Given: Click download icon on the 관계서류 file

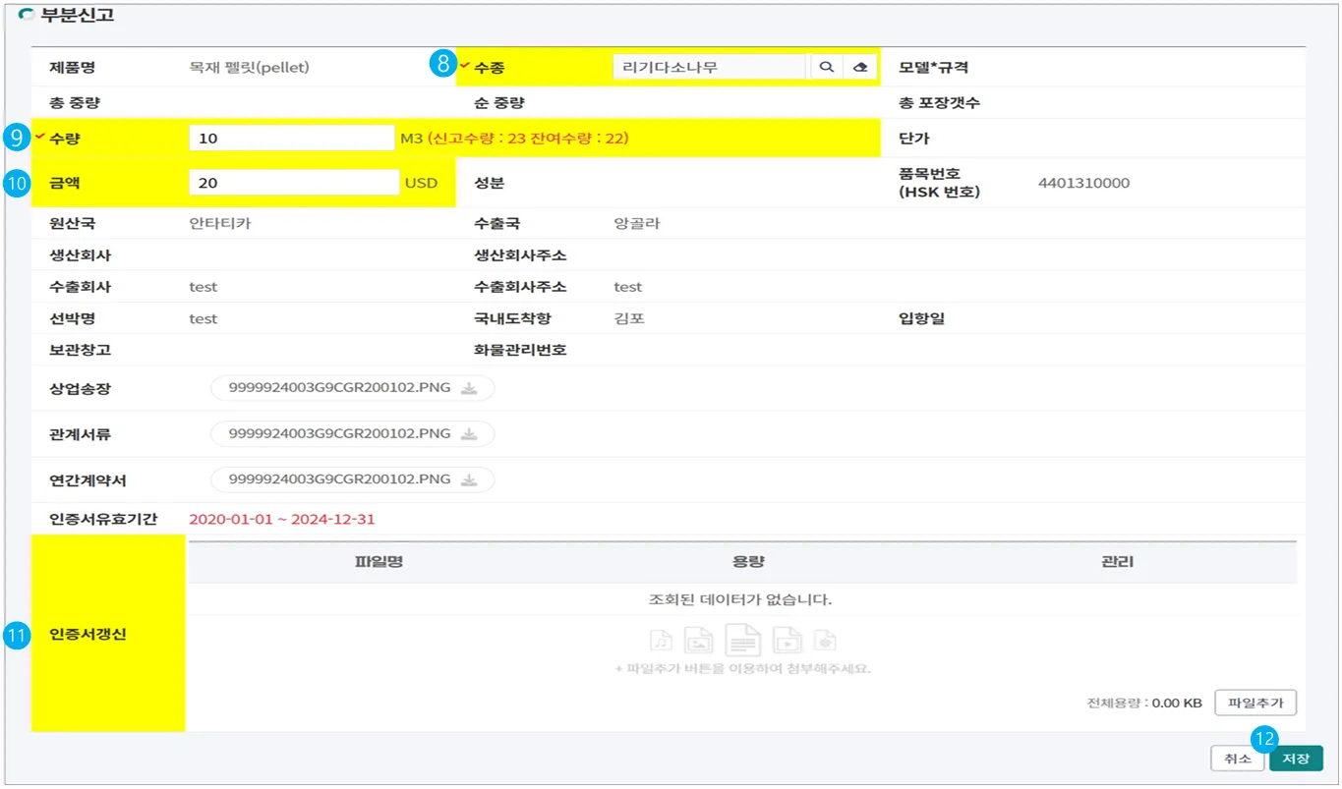Looking at the screenshot, I should pos(469,434).
